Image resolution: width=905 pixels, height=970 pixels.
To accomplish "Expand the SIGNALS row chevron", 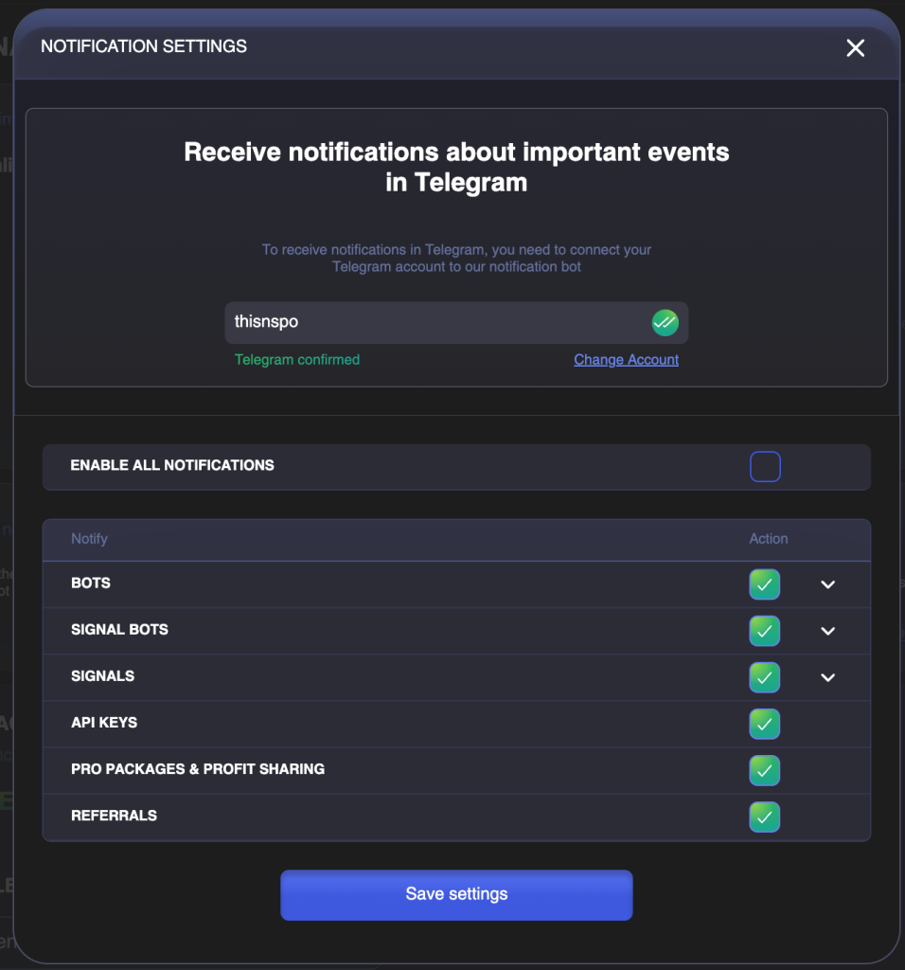I will [827, 677].
